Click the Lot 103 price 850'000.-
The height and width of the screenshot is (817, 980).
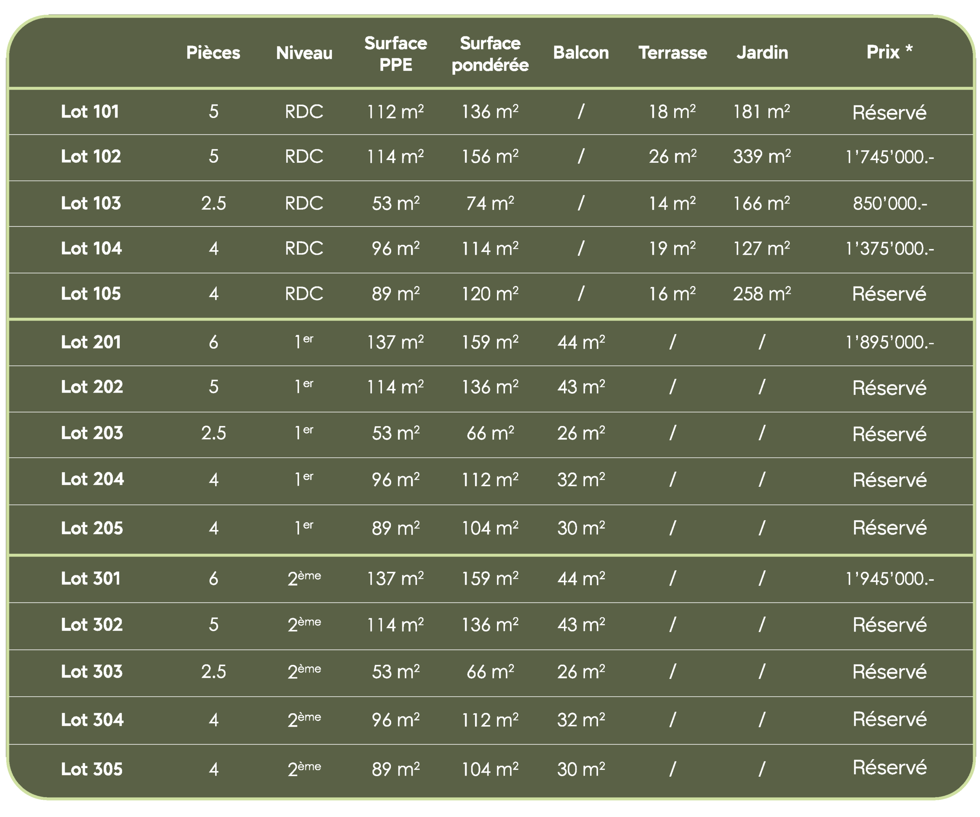tap(890, 203)
